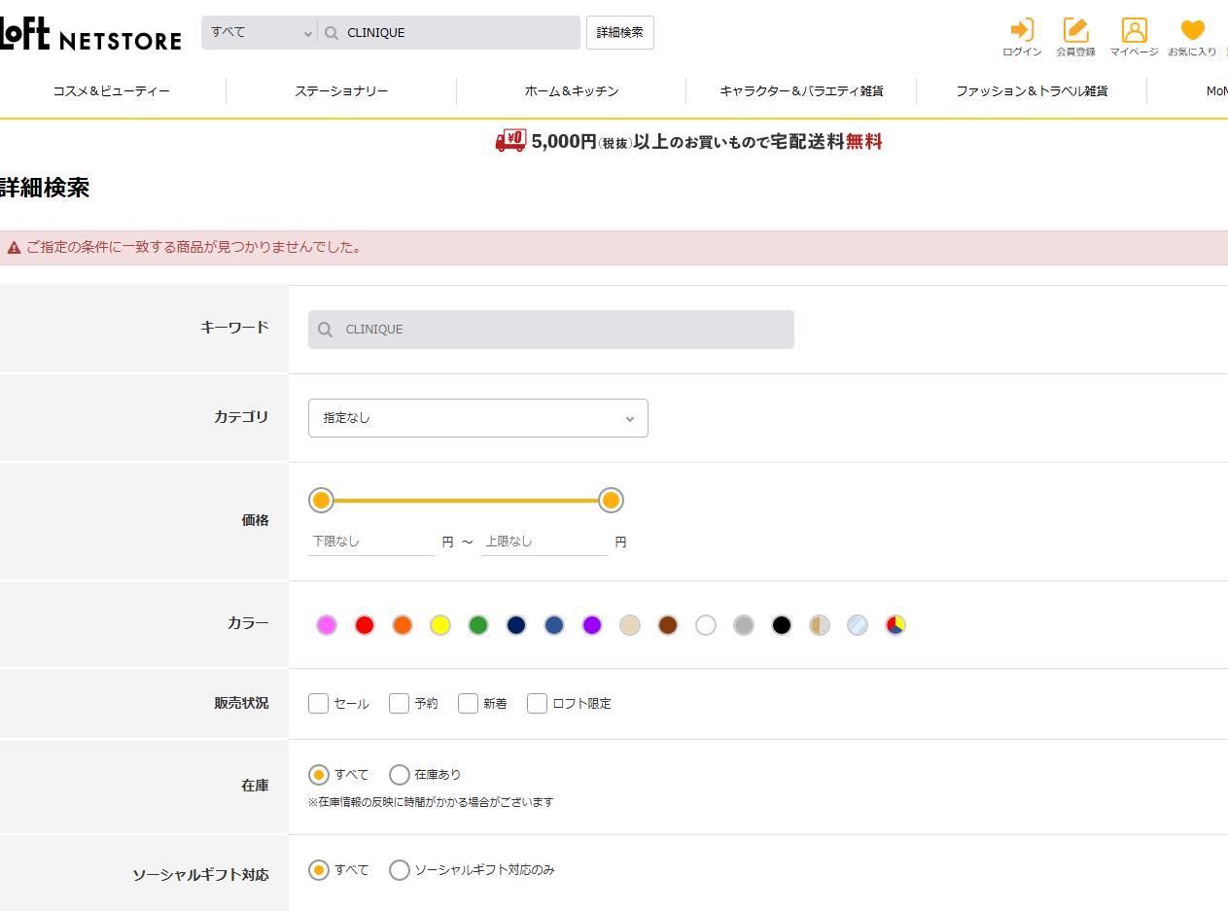Select the gray color swatch
Screen dimensions: 1228x911
point(744,625)
